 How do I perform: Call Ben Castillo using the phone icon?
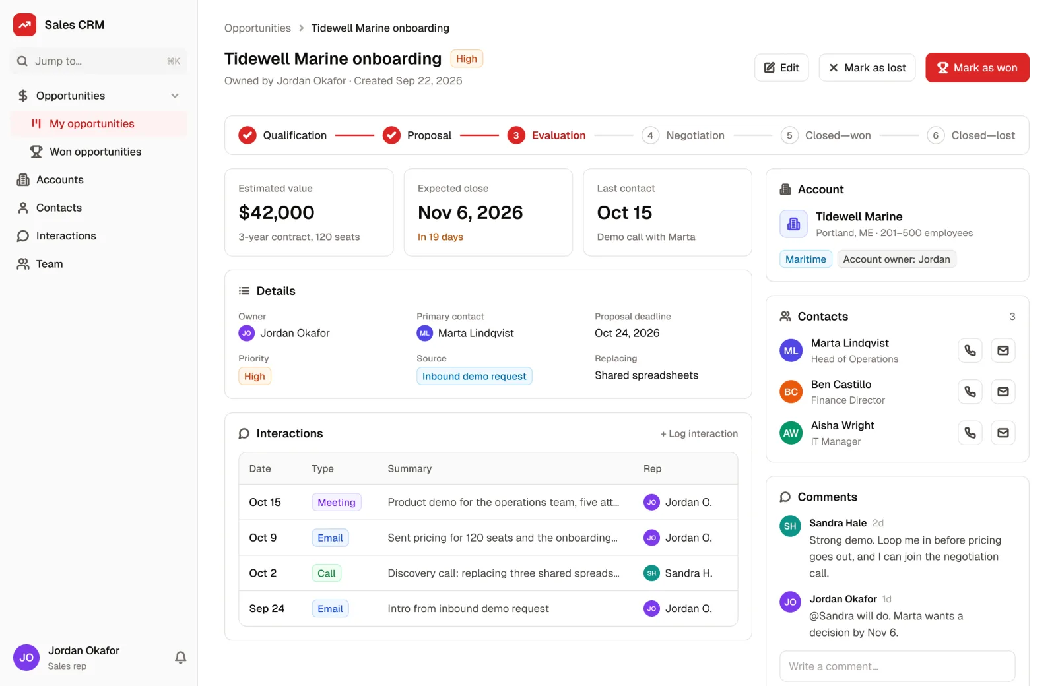coord(970,392)
